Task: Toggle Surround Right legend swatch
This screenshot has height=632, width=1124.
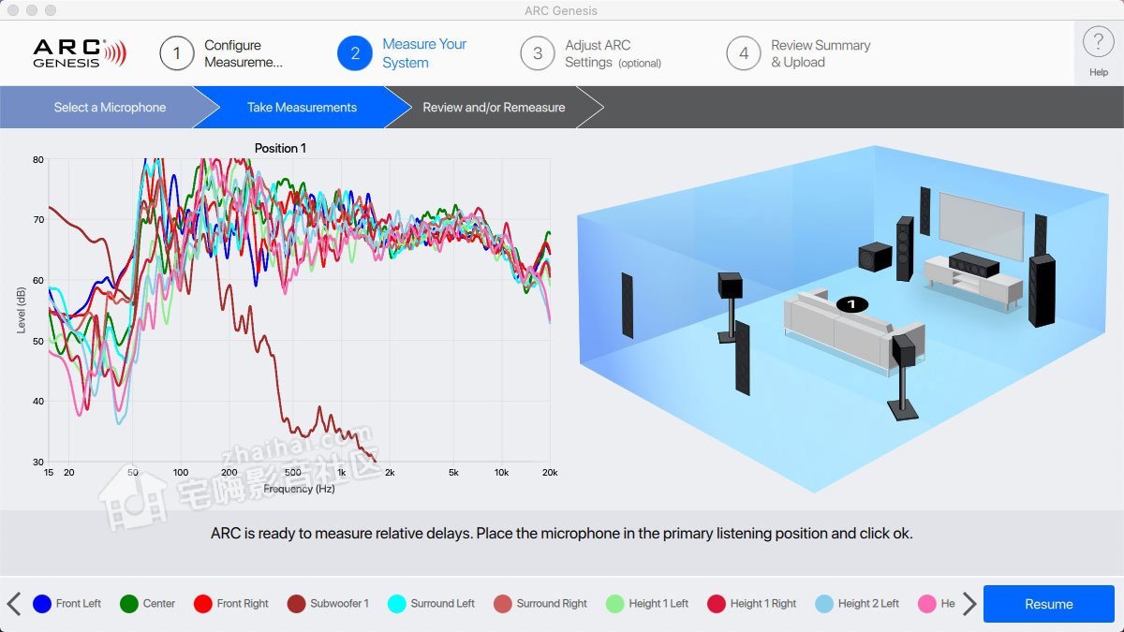Action: (503, 604)
